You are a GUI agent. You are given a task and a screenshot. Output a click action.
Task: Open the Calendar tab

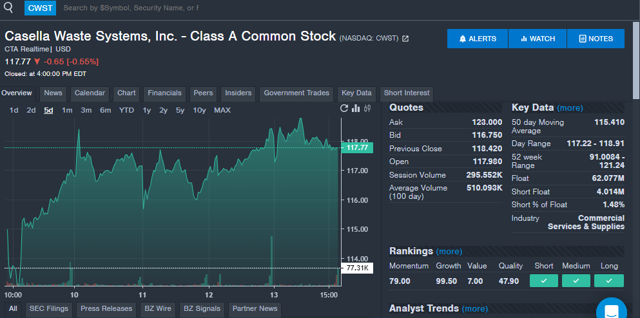click(x=90, y=93)
